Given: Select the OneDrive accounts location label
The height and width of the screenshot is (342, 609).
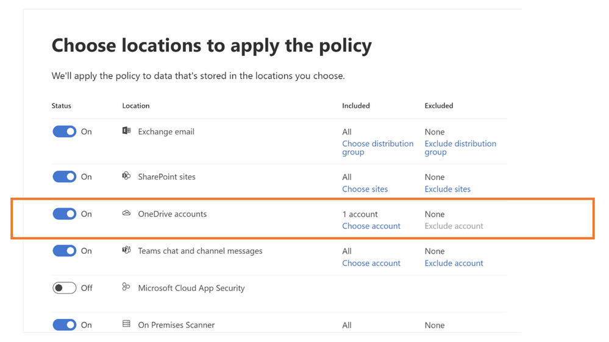Looking at the screenshot, I should (172, 214).
